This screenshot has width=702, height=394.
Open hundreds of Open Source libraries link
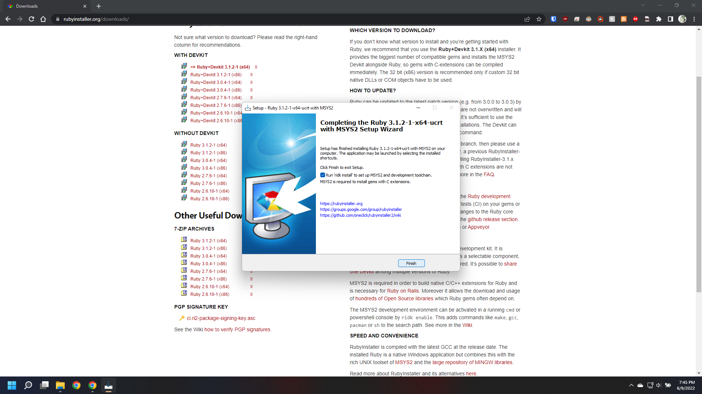point(394,299)
